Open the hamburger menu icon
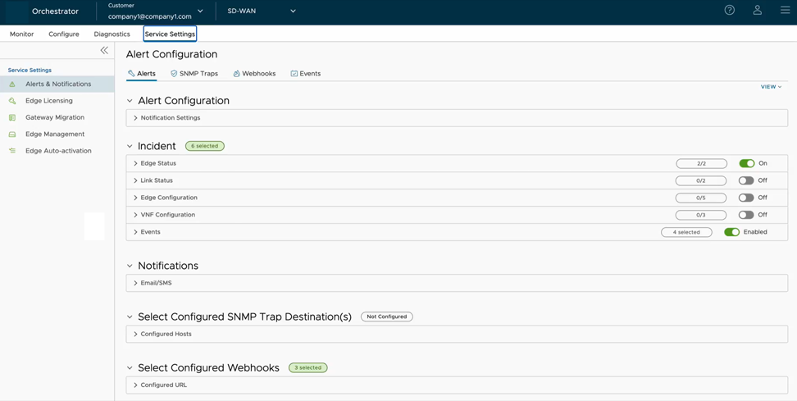797x401 pixels. click(x=785, y=11)
